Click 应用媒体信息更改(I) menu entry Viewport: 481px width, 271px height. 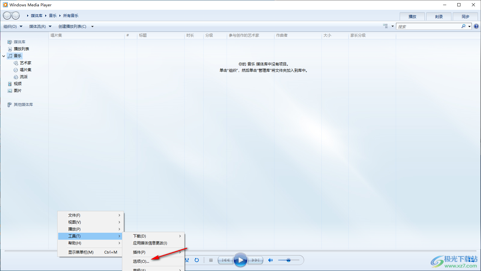tap(153, 243)
